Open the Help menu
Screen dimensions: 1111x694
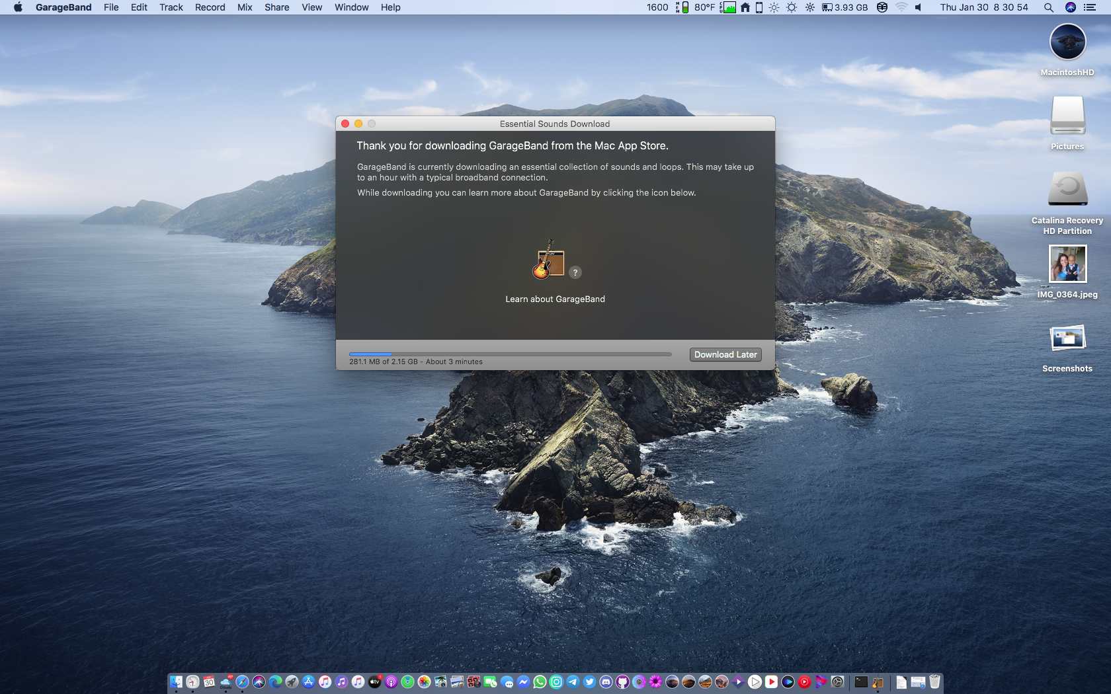pyautogui.click(x=391, y=7)
